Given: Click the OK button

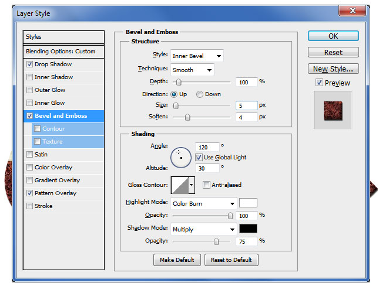Looking at the screenshot, I should [x=333, y=36].
